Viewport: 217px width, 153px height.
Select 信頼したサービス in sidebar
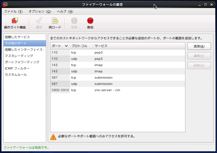tap(25, 37)
